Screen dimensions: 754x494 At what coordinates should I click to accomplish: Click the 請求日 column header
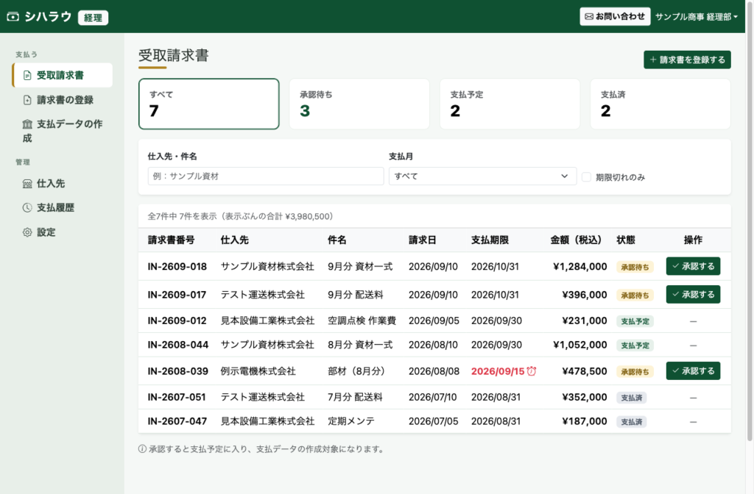422,240
